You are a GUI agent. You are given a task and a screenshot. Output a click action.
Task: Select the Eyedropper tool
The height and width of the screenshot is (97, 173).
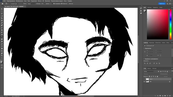coord(2,23)
